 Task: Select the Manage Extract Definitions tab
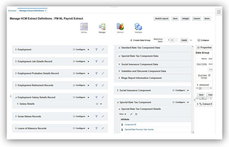[x=32, y=11]
